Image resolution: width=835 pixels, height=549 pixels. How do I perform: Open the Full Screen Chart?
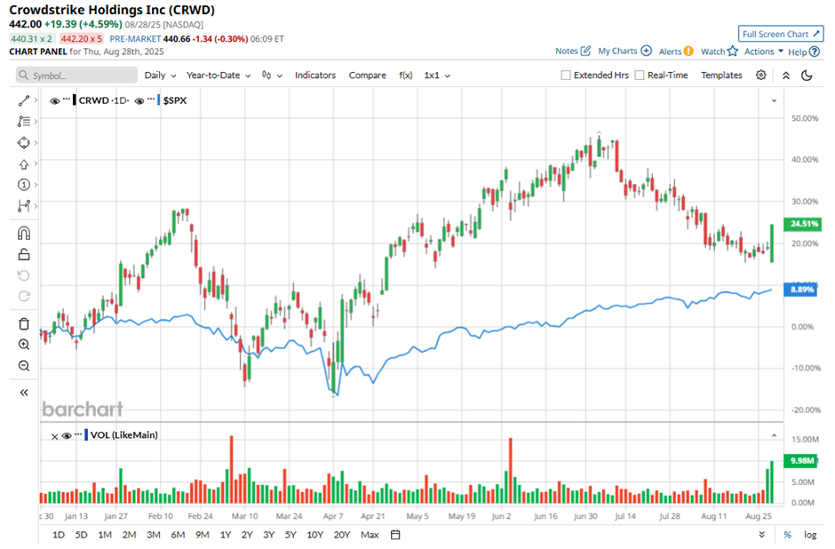(781, 34)
